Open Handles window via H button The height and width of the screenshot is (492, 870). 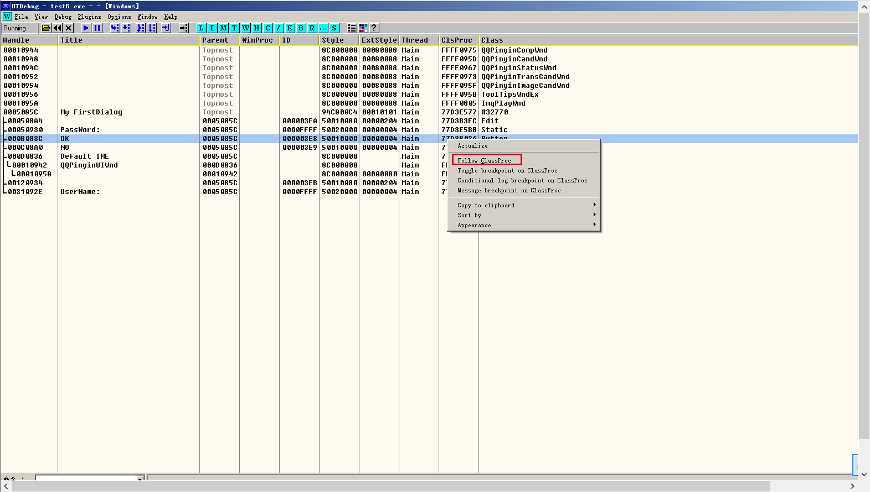[257, 28]
